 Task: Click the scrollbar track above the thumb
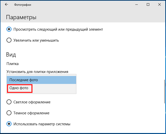pos(165,51)
